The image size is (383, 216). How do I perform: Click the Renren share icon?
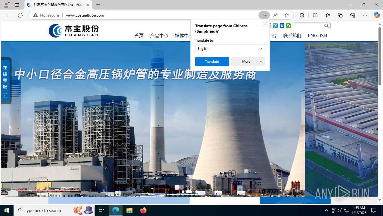282,26
